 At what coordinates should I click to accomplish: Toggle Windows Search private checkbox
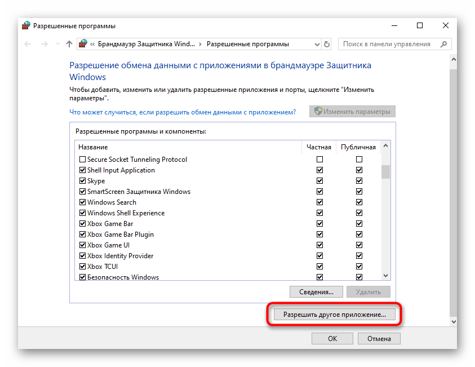click(x=319, y=202)
